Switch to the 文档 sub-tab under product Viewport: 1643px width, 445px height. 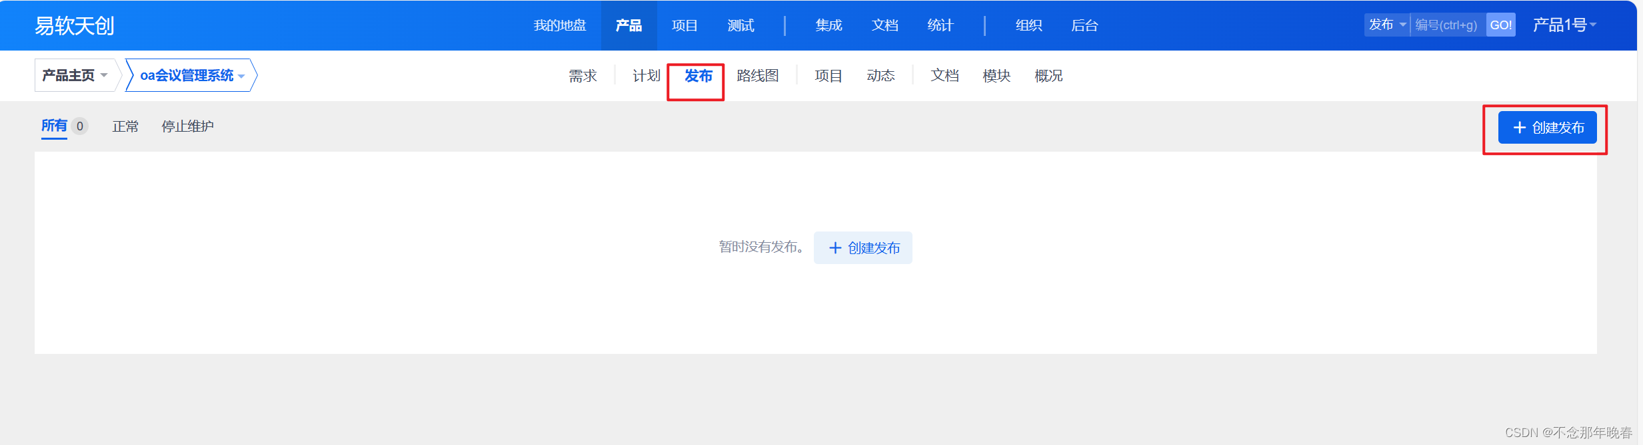944,76
